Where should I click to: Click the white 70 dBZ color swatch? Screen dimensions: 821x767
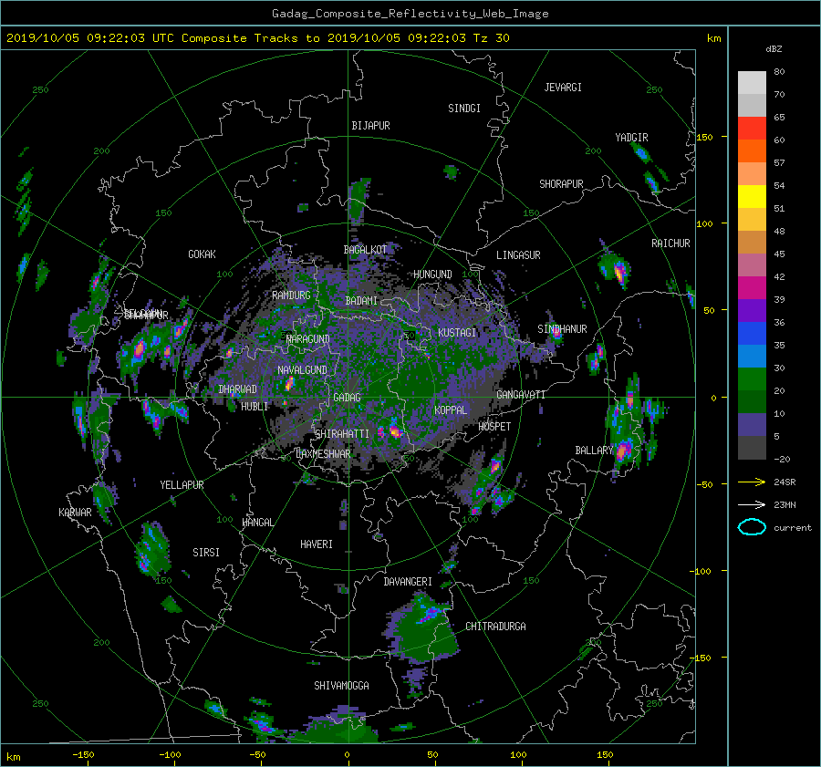tap(752, 83)
